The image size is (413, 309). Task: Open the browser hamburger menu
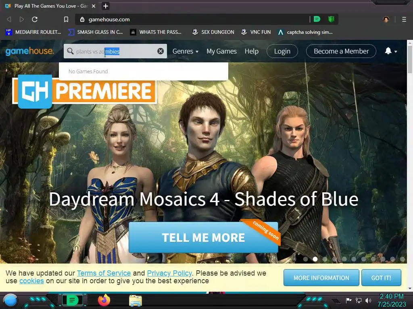tap(404, 19)
